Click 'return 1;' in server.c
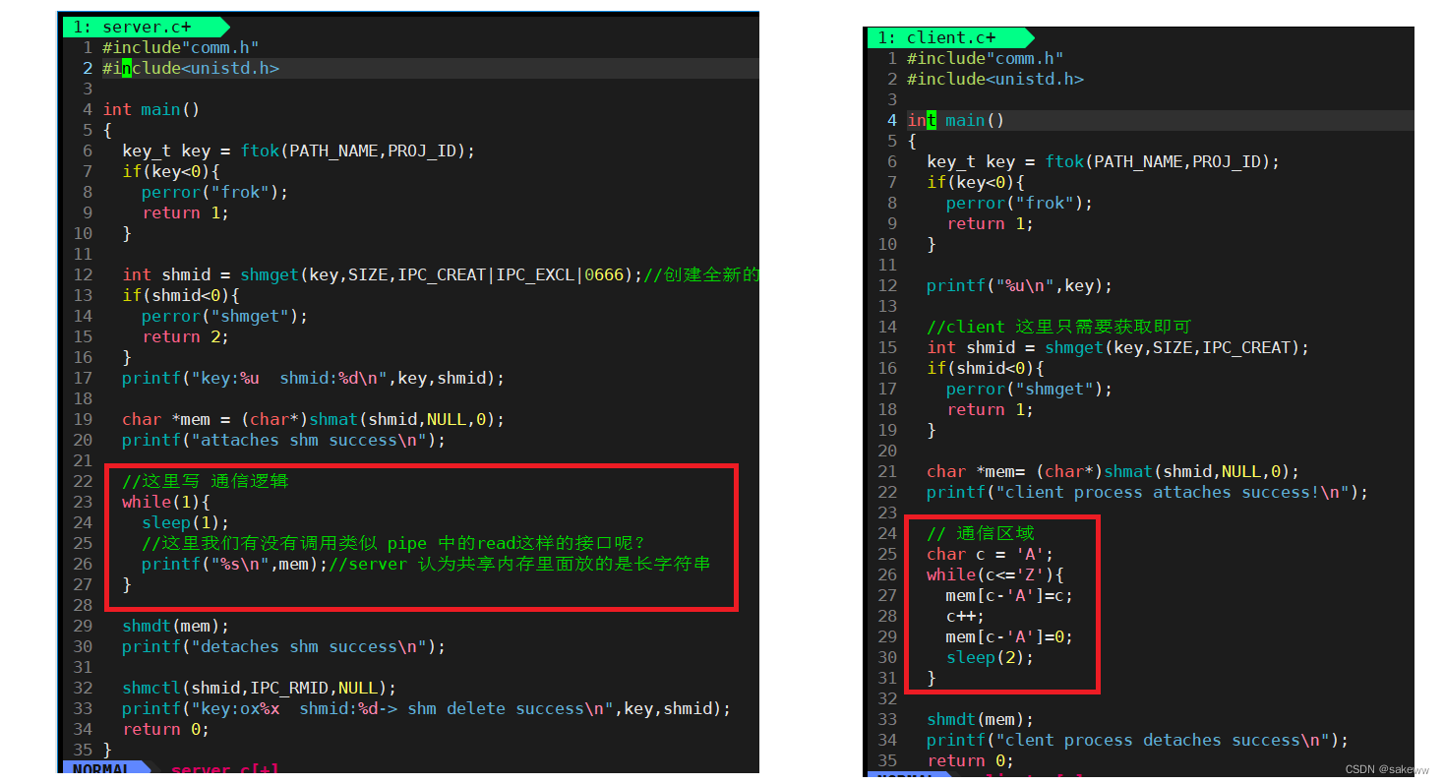Viewport: 1444px width, 784px height. pyautogui.click(x=186, y=212)
